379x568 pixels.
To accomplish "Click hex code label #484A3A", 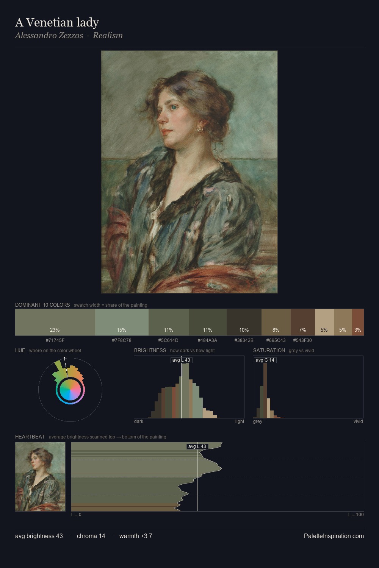I will click(207, 340).
